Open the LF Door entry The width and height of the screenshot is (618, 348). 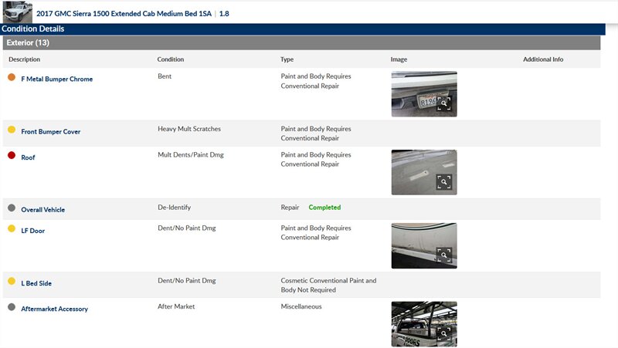(x=32, y=231)
